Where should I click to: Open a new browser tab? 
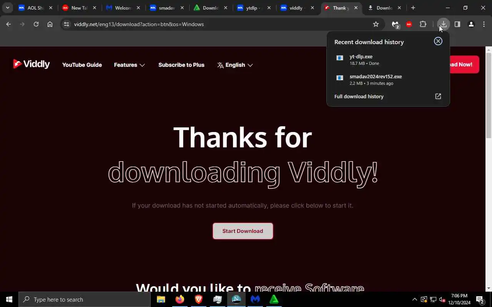tap(413, 8)
